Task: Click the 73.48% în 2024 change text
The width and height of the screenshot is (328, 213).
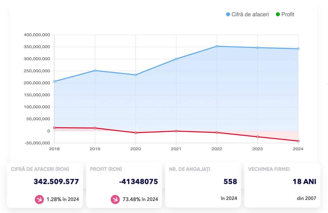Action: [140, 199]
